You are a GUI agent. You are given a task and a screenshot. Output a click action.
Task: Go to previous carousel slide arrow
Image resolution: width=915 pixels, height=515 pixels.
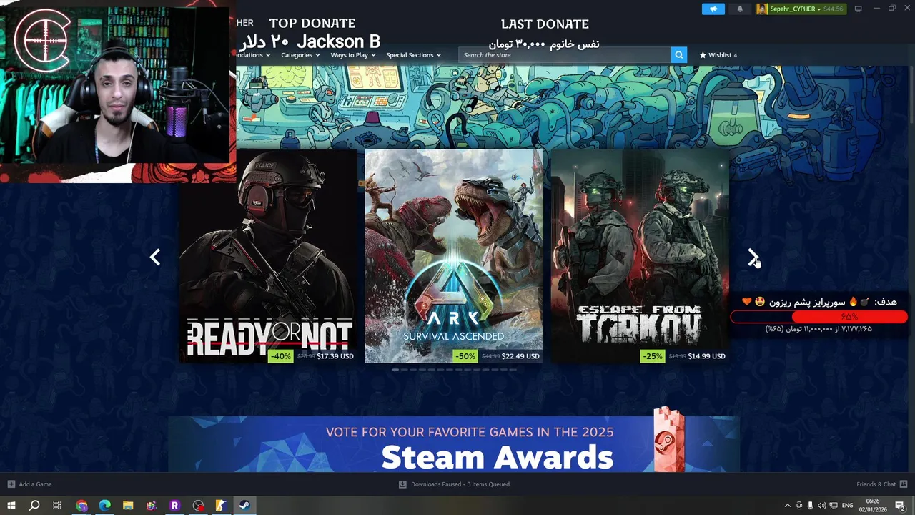[155, 257]
